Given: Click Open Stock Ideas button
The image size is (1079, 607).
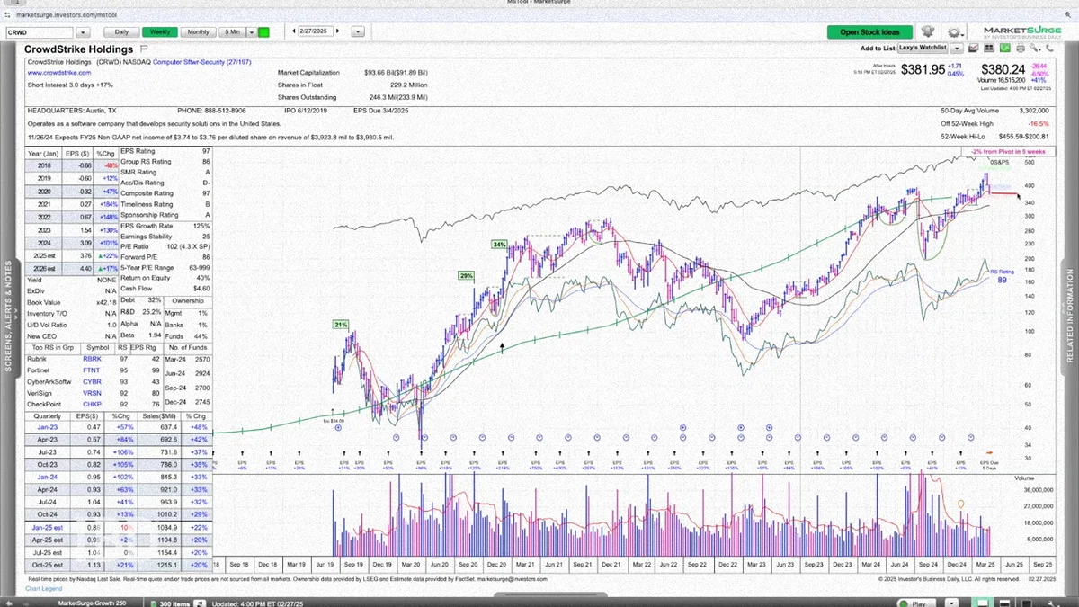Looking at the screenshot, I should [x=871, y=32].
